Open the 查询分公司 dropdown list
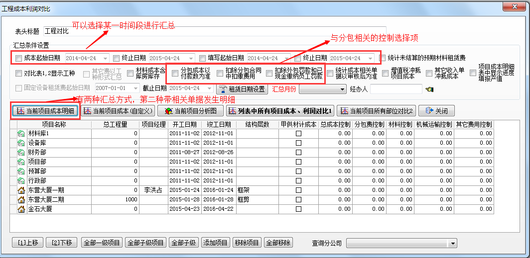Viewport: 530px width, 258px height. pos(452,243)
